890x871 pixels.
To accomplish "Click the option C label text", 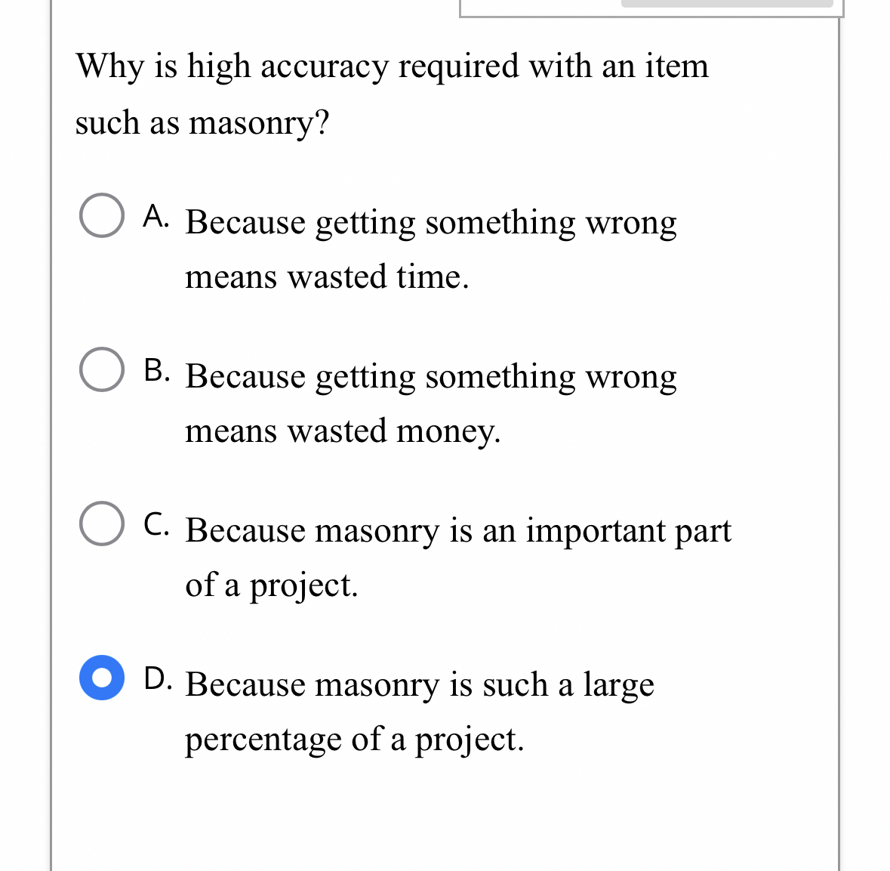I will pos(457,531).
